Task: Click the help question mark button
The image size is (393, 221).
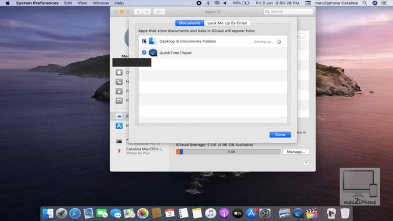Action: pos(306,163)
